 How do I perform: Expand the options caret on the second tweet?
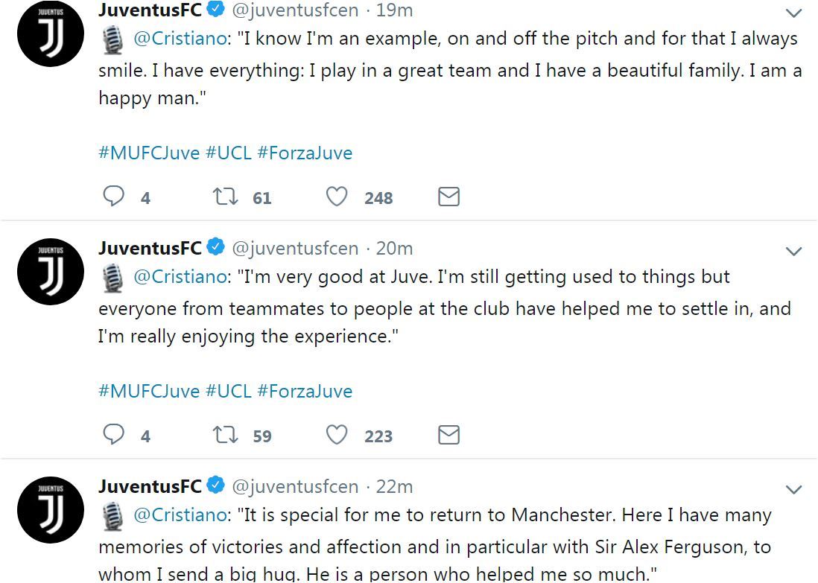click(793, 251)
